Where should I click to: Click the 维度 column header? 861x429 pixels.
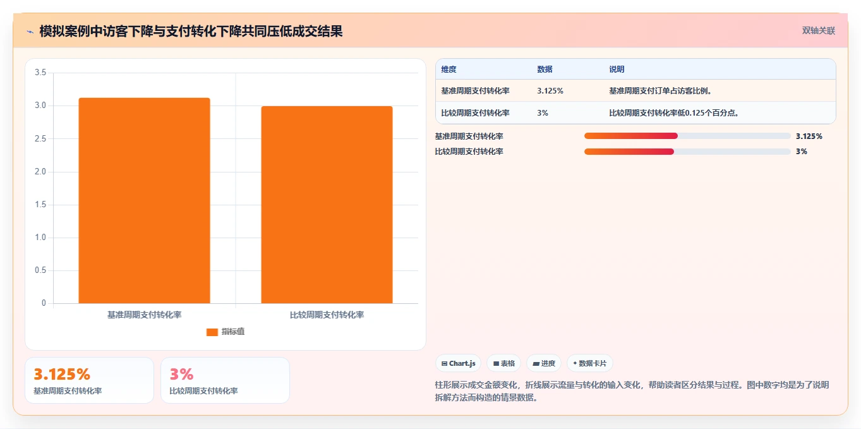click(449, 69)
